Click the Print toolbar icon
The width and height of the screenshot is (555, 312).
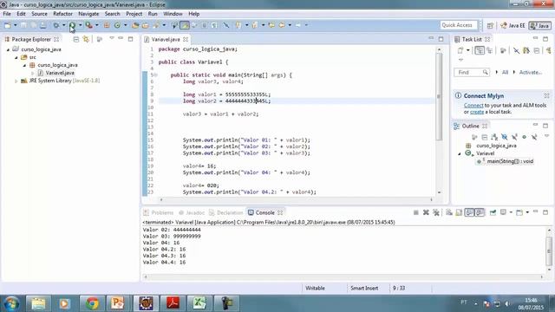coord(42,25)
